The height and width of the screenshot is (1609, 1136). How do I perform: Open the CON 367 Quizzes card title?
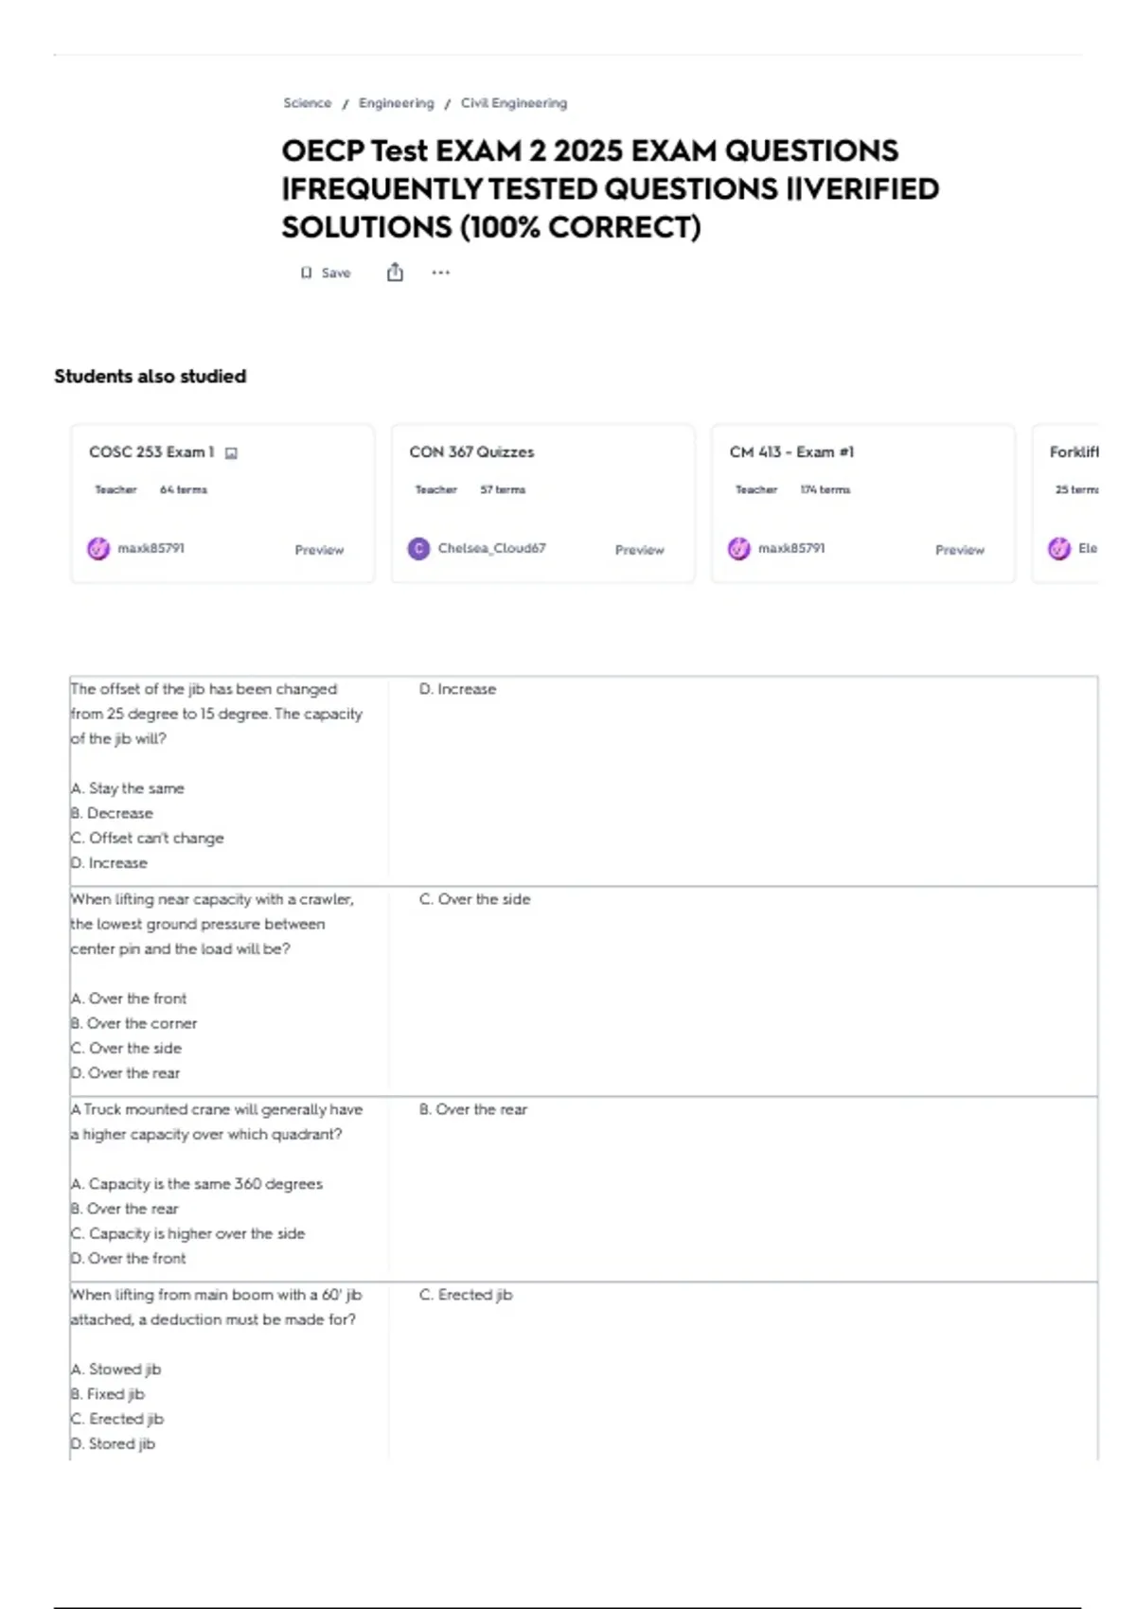point(471,452)
